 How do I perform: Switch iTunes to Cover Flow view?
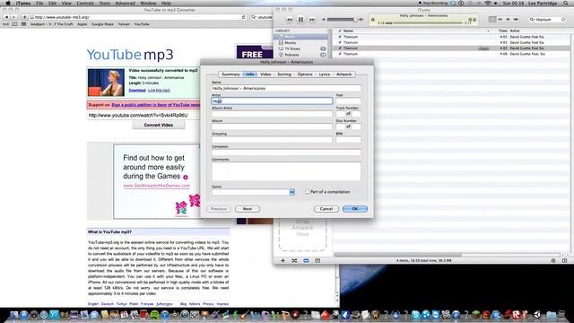point(516,19)
